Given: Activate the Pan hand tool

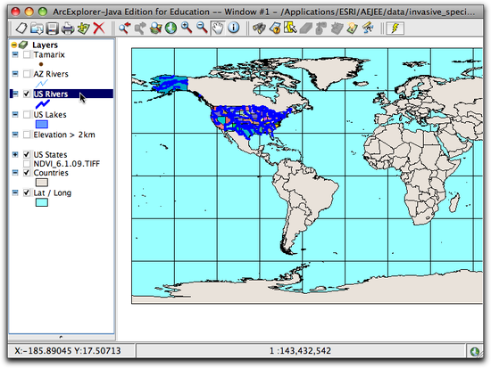Looking at the screenshot, I should pos(218,28).
